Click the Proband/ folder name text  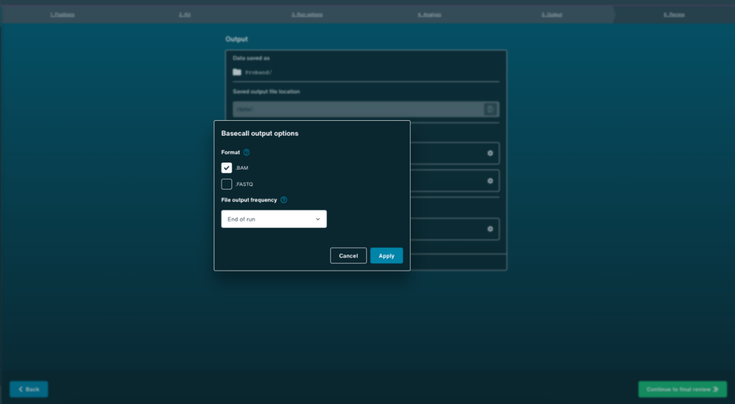coord(259,73)
